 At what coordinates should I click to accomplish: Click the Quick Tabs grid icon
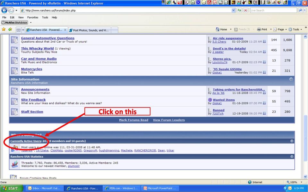tap(19, 30)
